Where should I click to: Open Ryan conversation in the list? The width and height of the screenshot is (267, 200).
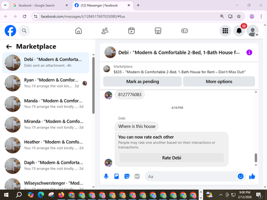(x=46, y=83)
